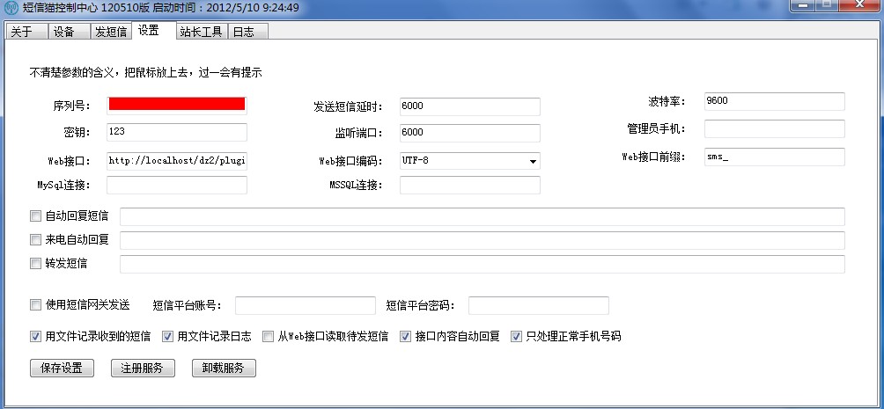Uncheck 用文件记录日志 checkbox

pos(167,337)
